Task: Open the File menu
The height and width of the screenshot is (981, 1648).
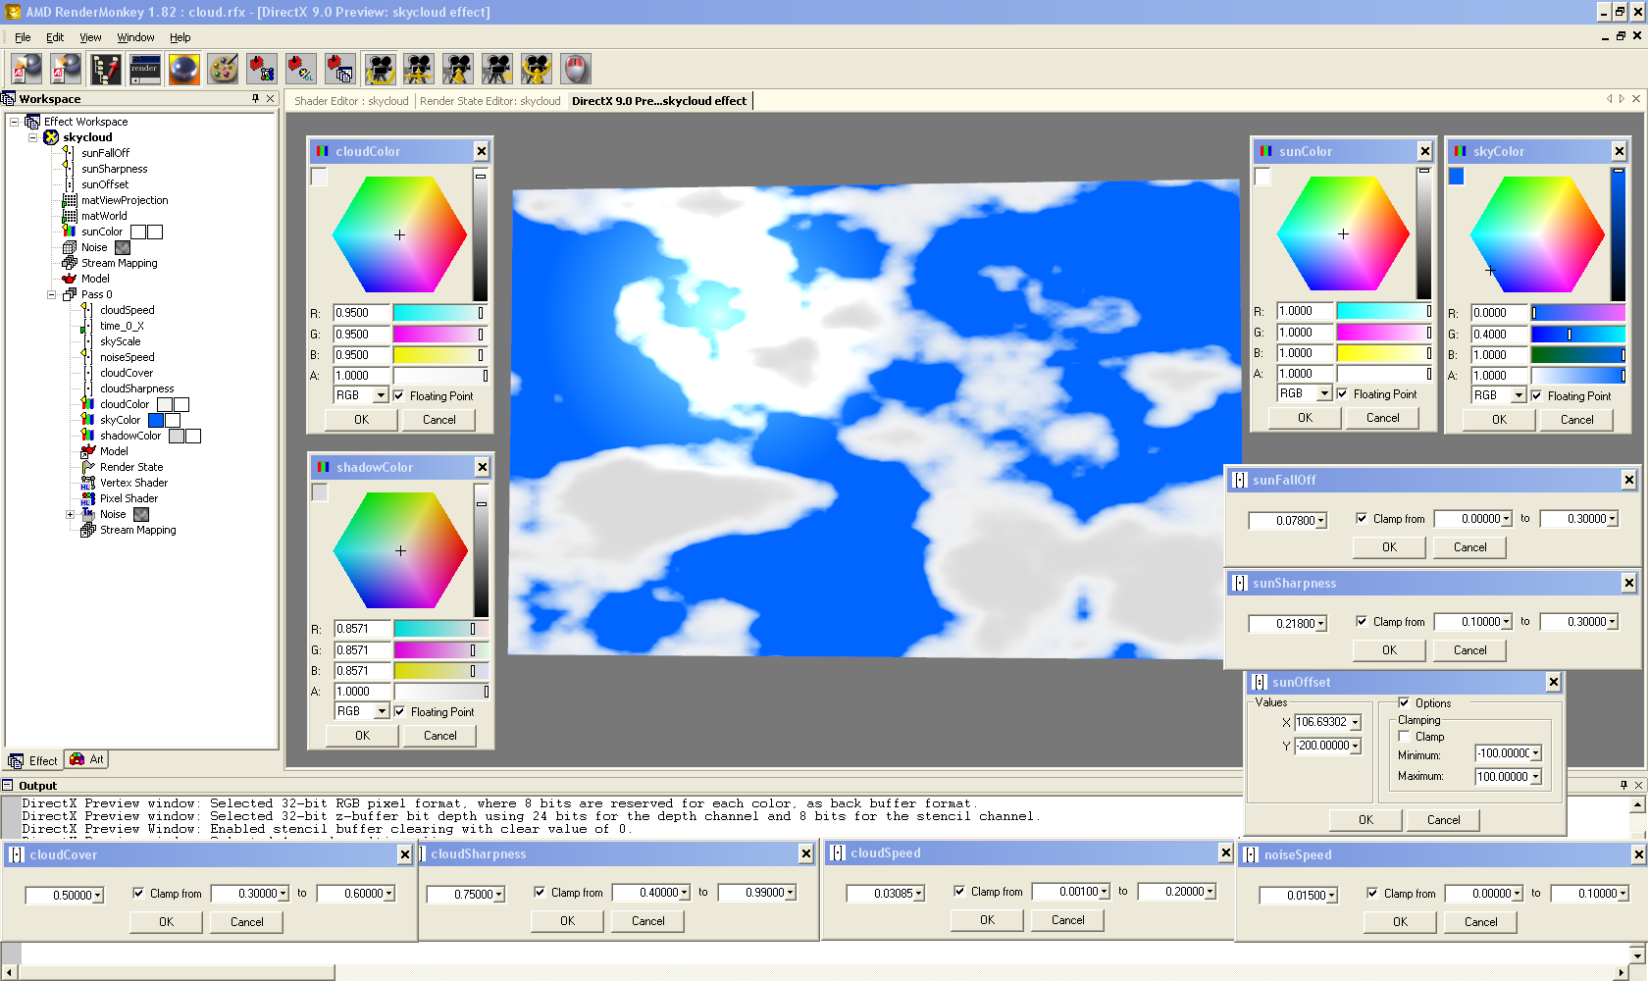Action: (x=23, y=37)
